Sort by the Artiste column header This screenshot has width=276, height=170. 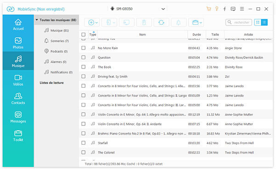pyautogui.click(x=248, y=34)
